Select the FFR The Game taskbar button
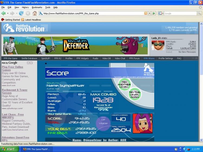The width and height of the screenshot is (203, 152). [x=37, y=149]
